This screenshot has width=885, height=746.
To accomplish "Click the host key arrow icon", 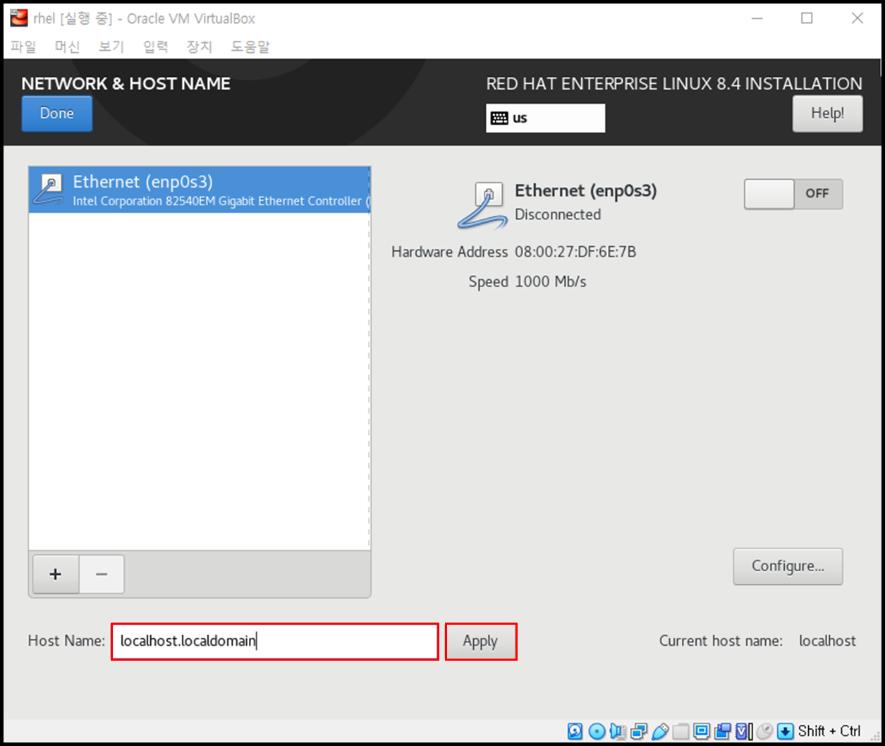I will (x=786, y=731).
